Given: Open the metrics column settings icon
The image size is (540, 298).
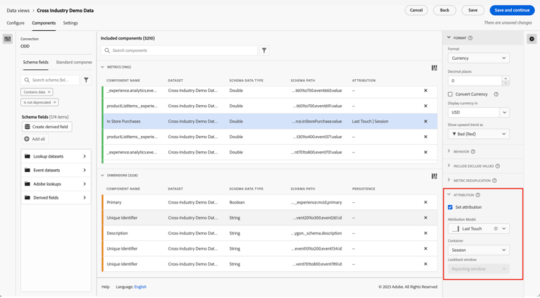Looking at the screenshot, I should [x=434, y=68].
